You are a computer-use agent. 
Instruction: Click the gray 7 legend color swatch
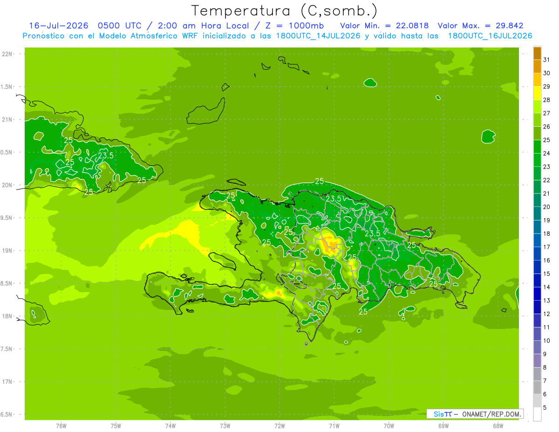[x=537, y=374]
